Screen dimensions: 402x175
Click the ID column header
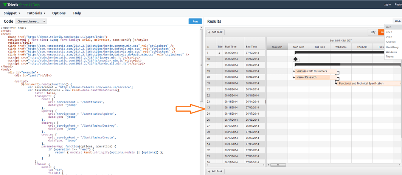pyautogui.click(x=211, y=47)
